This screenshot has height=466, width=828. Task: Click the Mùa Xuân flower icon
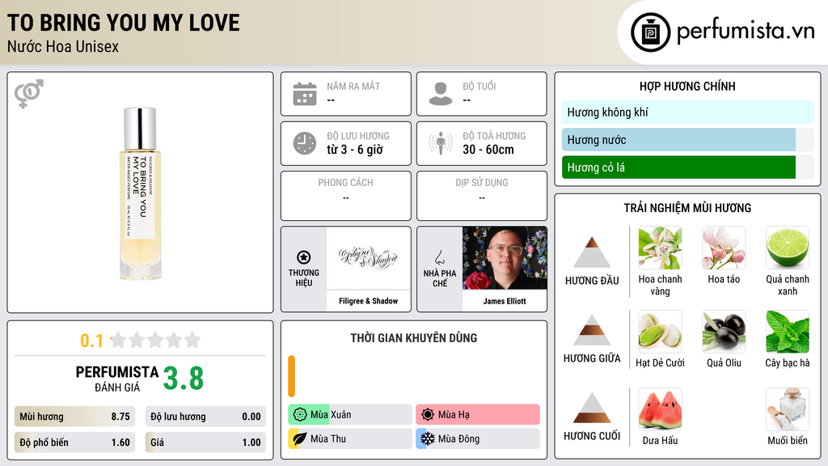[300, 415]
